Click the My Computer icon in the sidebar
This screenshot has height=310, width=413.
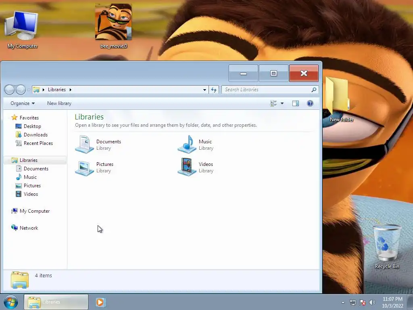click(x=15, y=211)
